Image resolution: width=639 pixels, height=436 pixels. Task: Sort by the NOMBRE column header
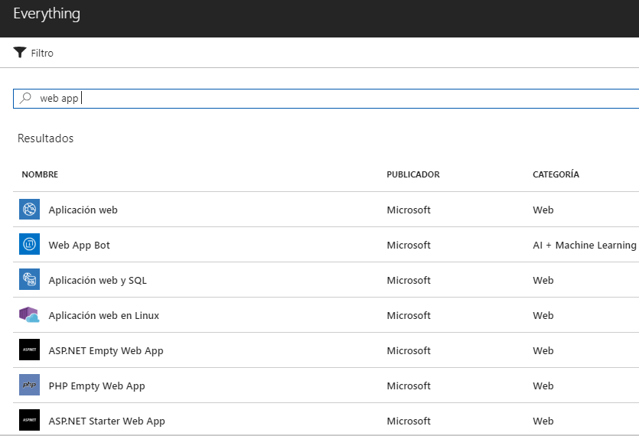pos(40,174)
